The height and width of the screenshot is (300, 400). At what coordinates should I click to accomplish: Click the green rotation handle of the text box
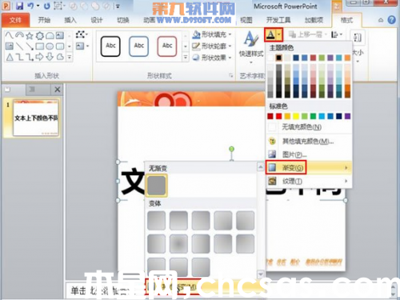[x=232, y=149]
